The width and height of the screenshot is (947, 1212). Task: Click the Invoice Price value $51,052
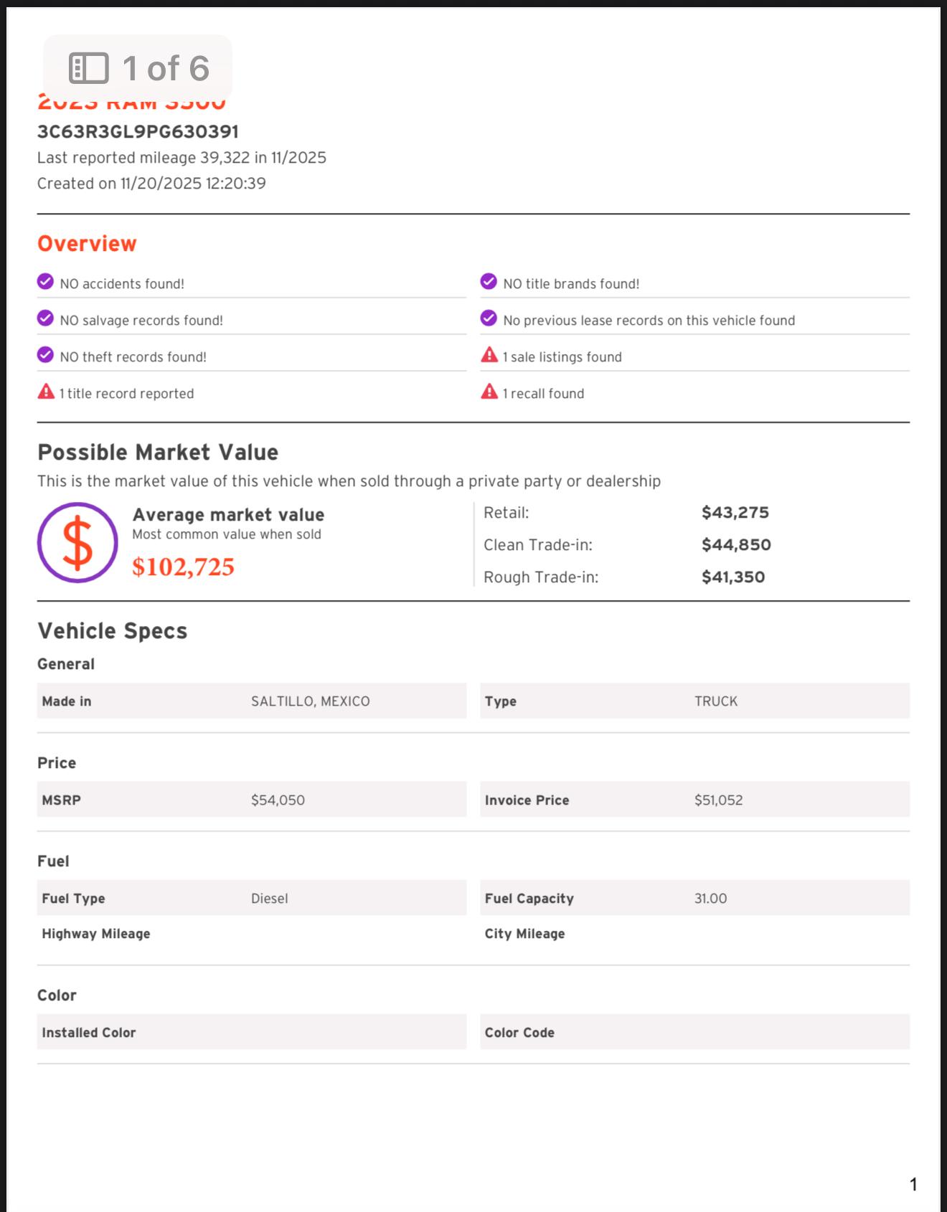point(718,800)
